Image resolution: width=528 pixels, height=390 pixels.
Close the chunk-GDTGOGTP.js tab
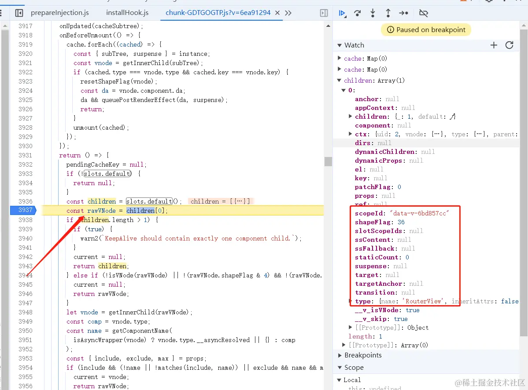pos(277,13)
